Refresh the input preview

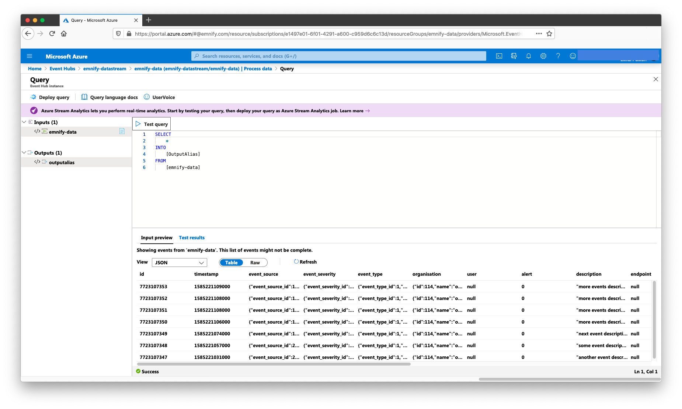click(x=305, y=262)
